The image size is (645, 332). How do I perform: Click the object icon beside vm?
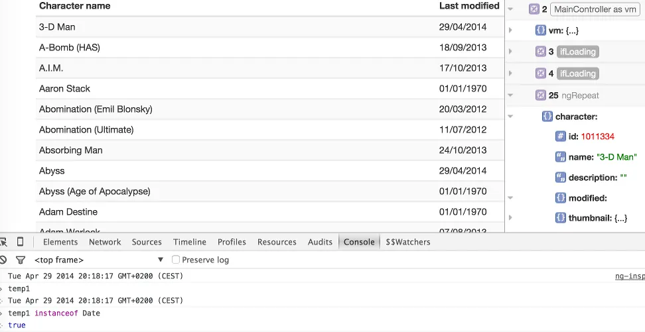pyautogui.click(x=540, y=30)
